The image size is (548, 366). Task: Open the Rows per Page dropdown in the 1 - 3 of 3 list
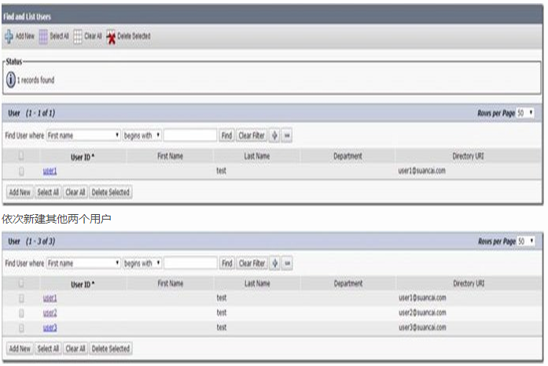526,241
